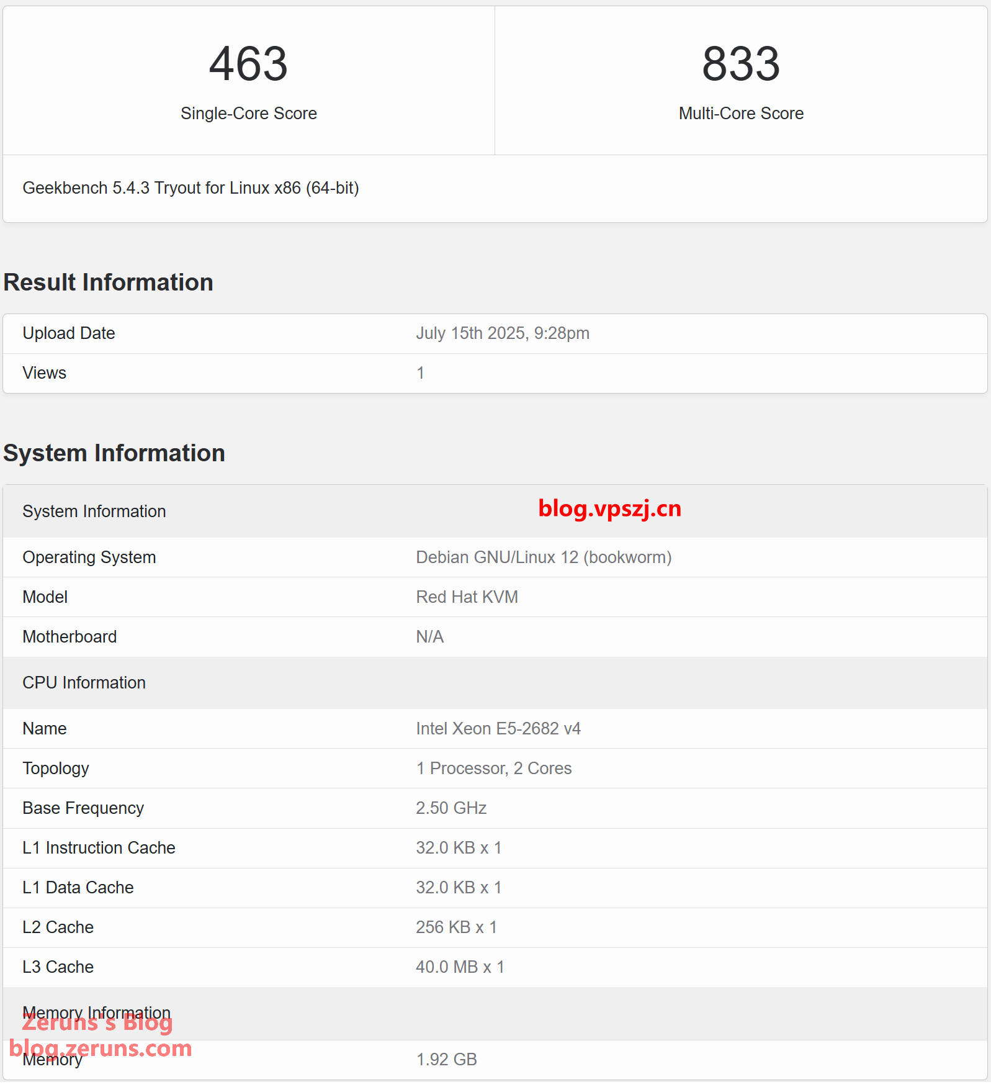Click the Red Hat KVM model value
Image resolution: width=991 pixels, height=1087 pixels.
(x=467, y=597)
